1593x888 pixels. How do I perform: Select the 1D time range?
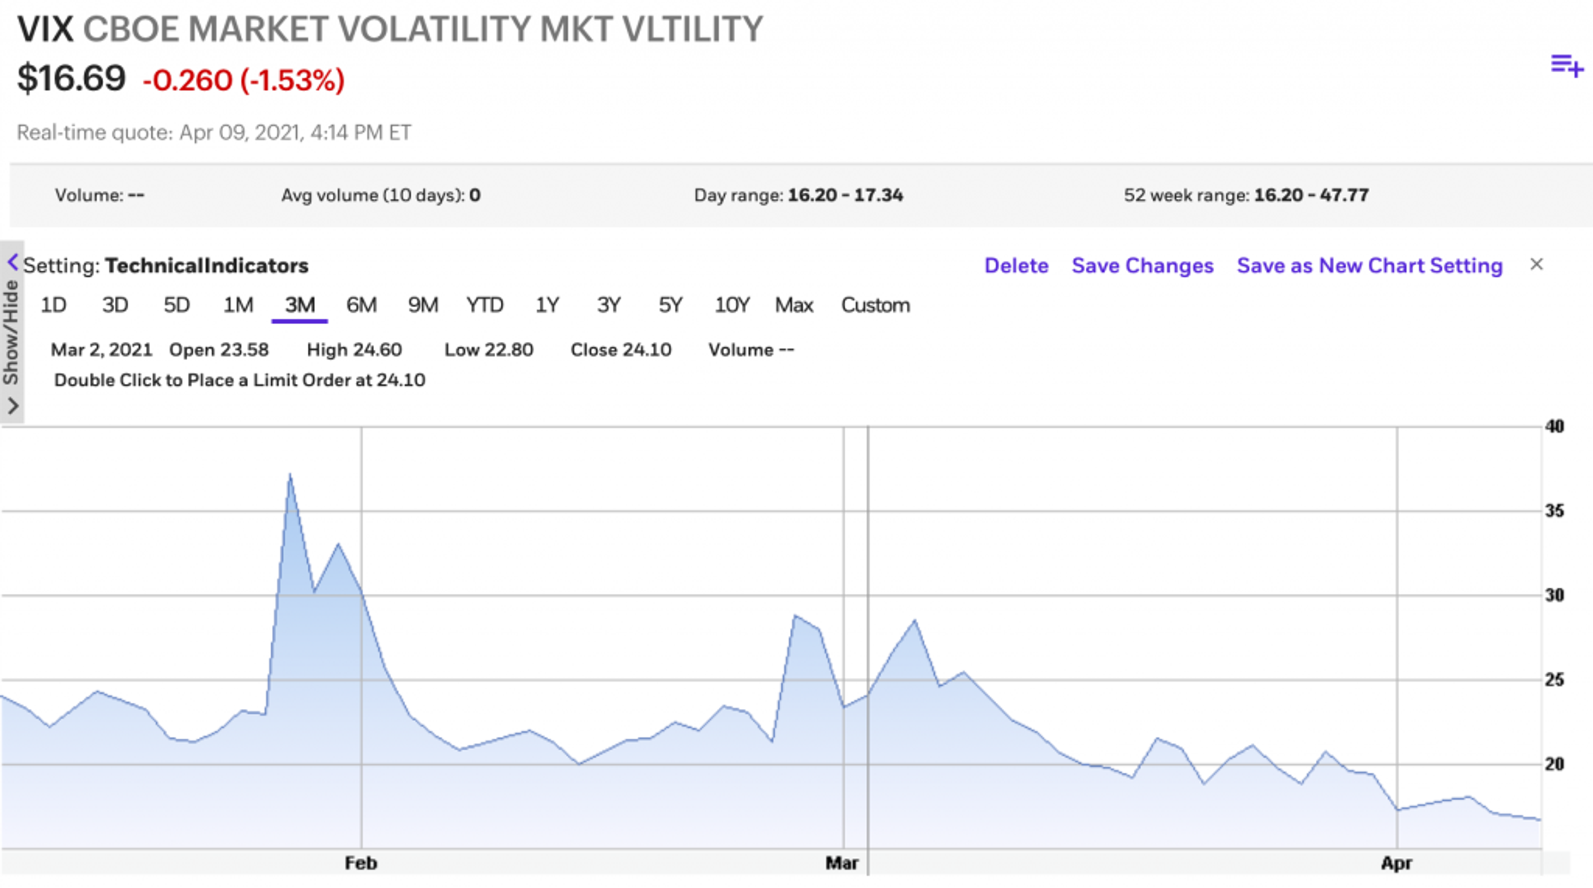(x=53, y=305)
